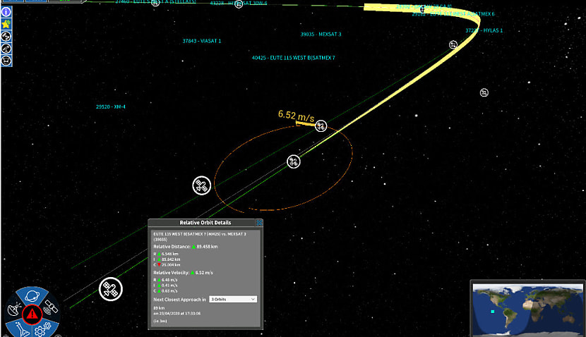Screen dimensions: 586x337
Task: Click the 40425 - EUTE 115 WEST B|SATMEX 7 label
Action: (294, 58)
